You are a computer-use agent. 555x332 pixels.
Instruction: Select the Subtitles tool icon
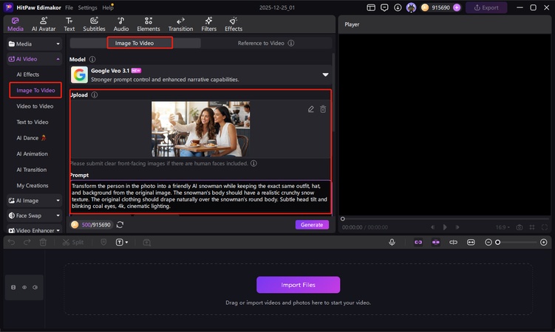pos(94,24)
